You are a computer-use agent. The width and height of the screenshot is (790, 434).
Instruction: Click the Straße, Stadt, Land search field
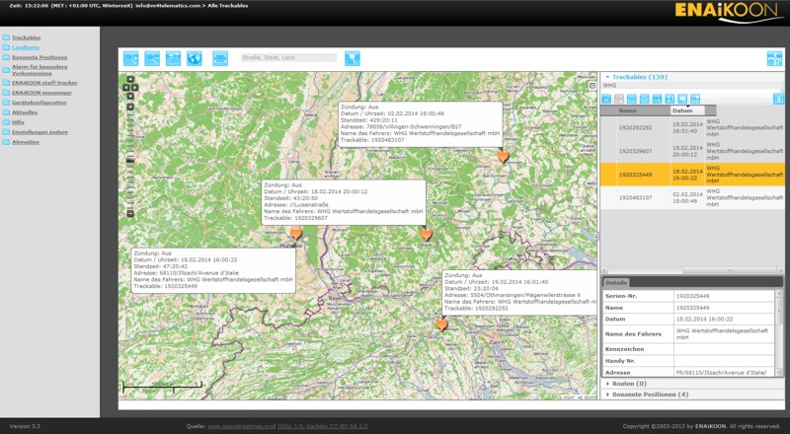pos(288,58)
